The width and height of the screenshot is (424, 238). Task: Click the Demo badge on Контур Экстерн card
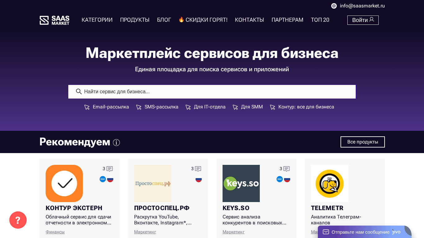coord(103,179)
